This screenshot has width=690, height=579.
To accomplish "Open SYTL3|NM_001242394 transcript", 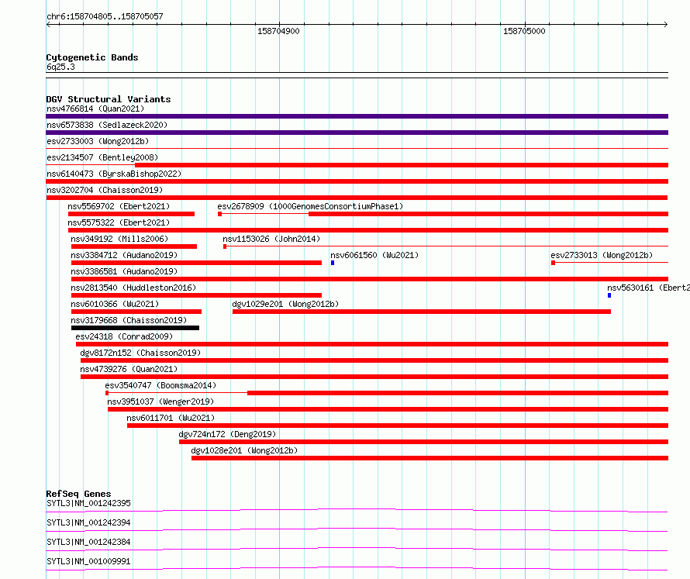I will pos(88,522).
